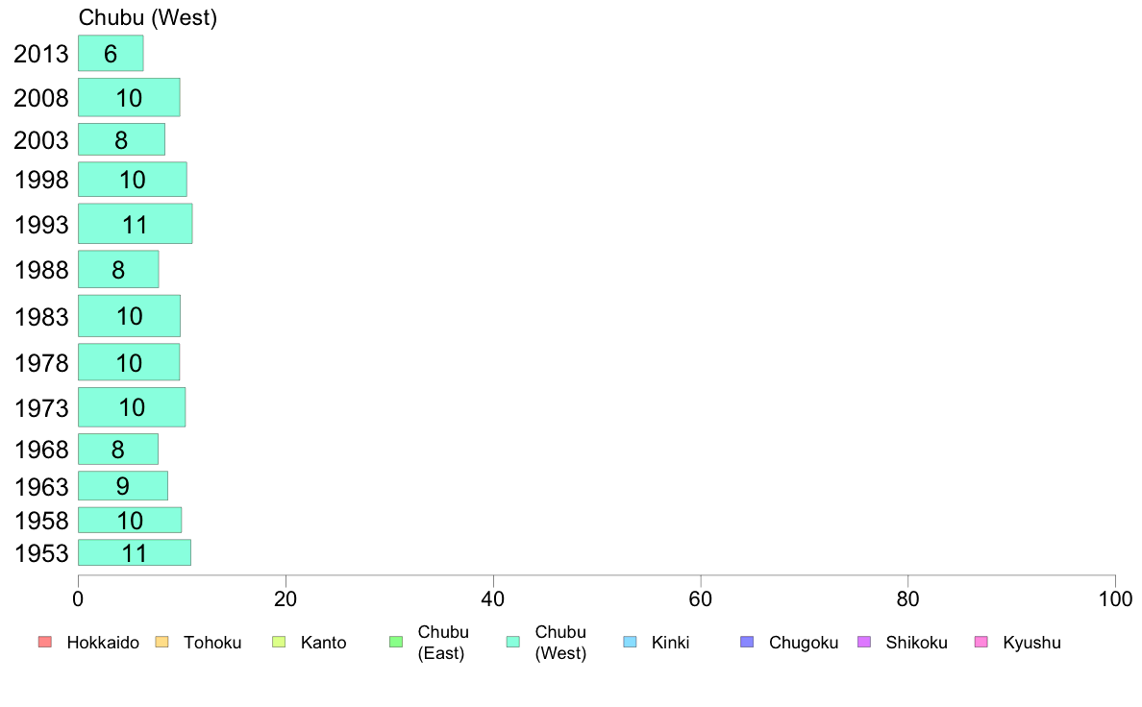
Task: Select the 1993 bar showing 11
Action: (135, 224)
